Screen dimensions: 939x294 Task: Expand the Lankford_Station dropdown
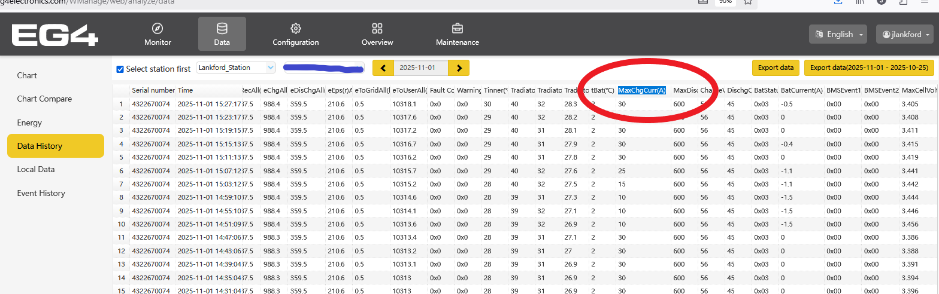(x=235, y=68)
